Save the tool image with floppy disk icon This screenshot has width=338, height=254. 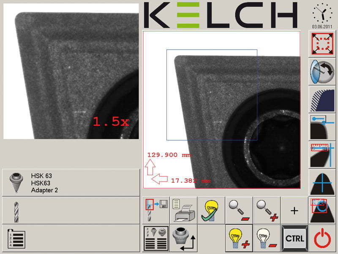pyautogui.click(x=156, y=211)
